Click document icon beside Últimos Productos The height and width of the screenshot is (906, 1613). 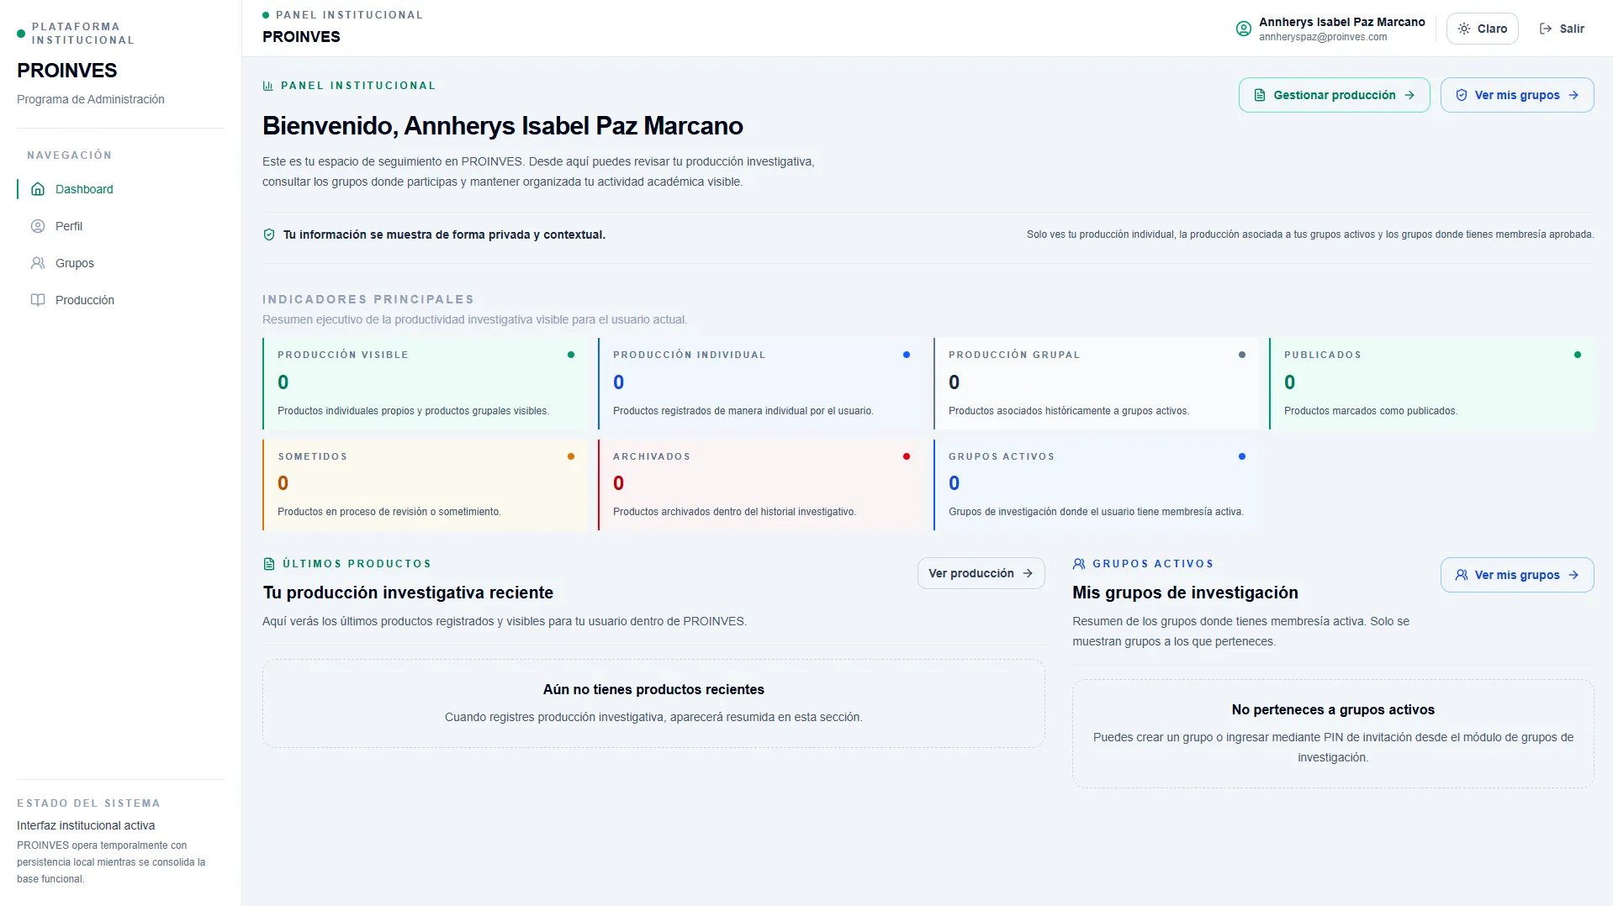pyautogui.click(x=269, y=564)
